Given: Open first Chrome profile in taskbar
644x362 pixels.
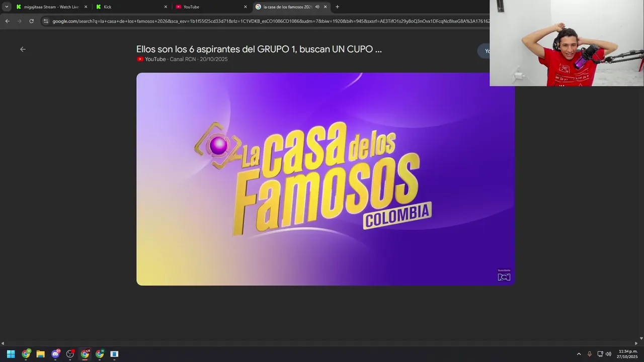Looking at the screenshot, I should click(x=26, y=354).
